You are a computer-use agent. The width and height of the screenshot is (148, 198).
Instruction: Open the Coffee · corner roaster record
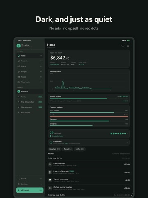coord(89,188)
